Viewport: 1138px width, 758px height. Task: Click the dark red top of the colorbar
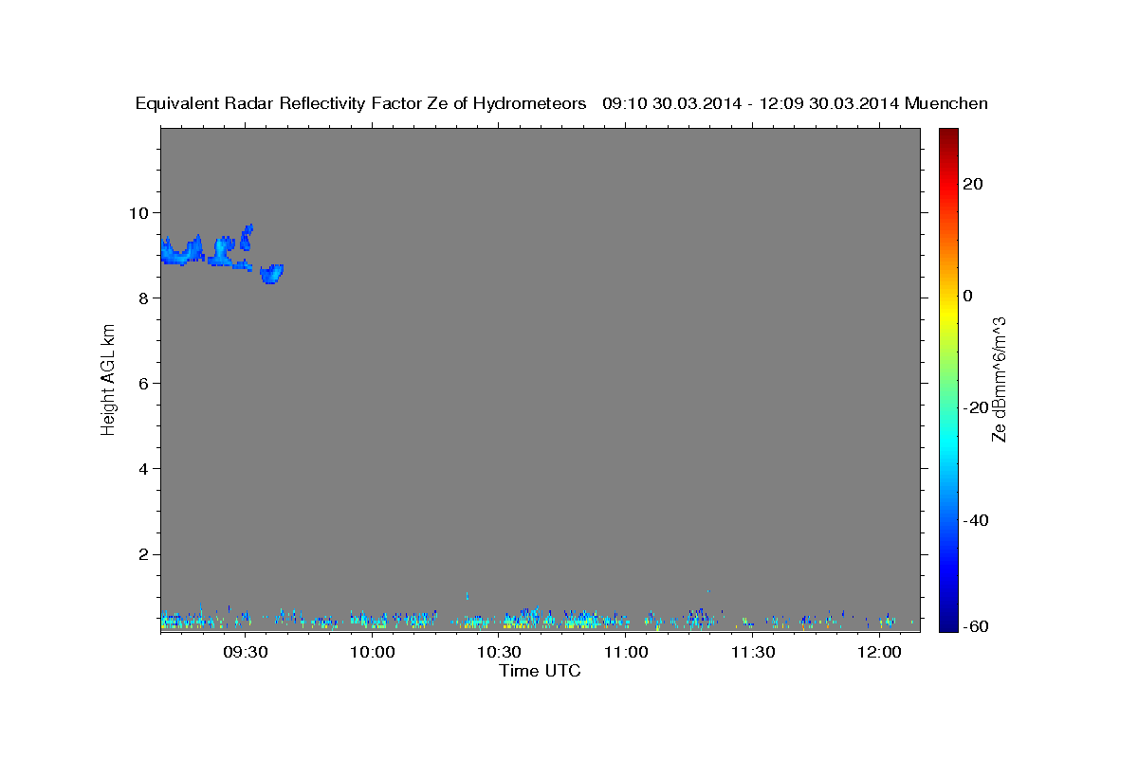point(947,135)
